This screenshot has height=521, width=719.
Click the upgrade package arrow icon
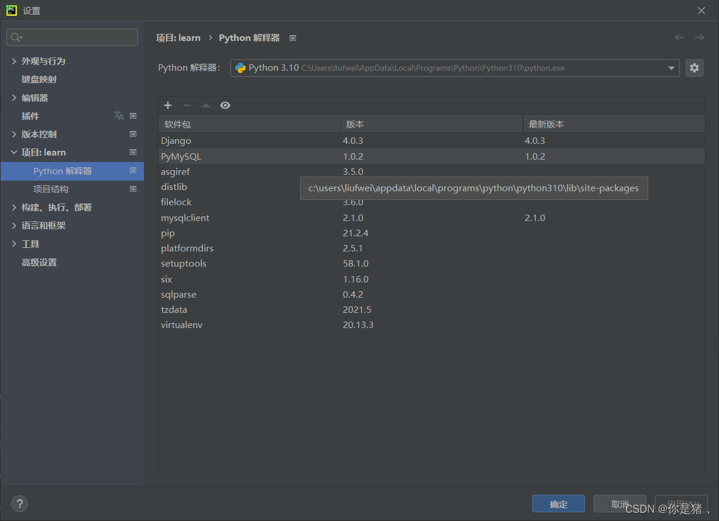tap(206, 105)
